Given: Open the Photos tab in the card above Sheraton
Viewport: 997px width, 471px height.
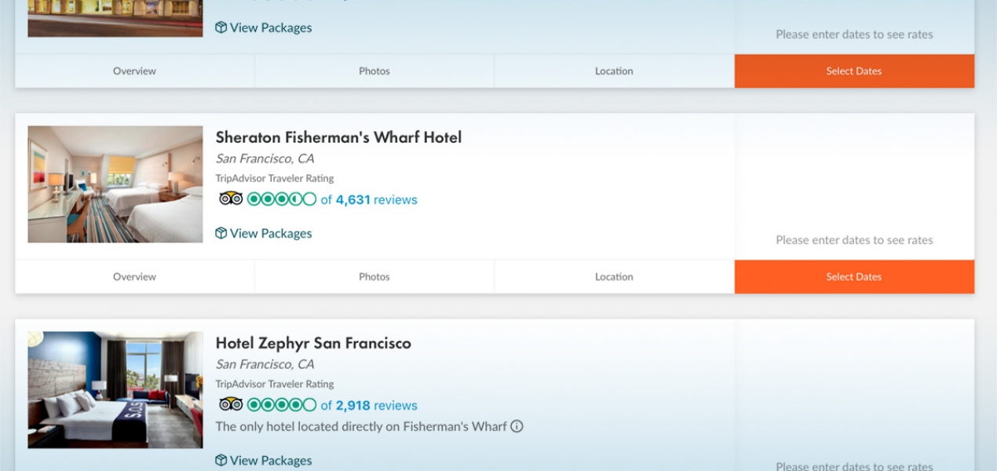Looking at the screenshot, I should 374,71.
